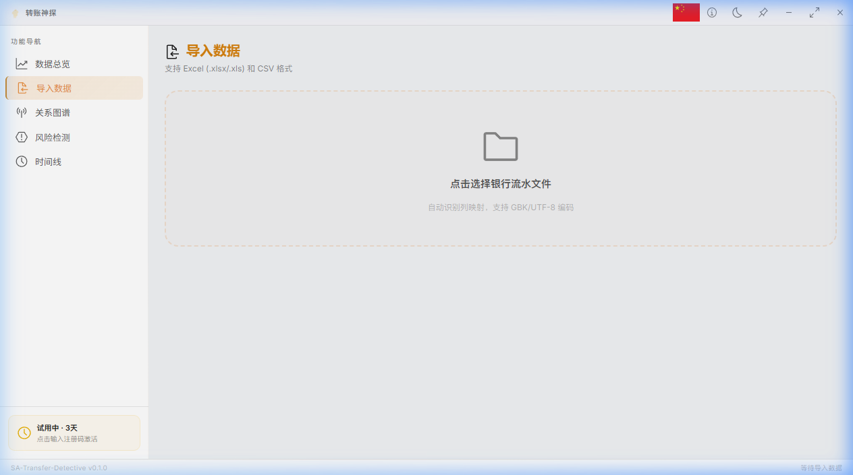Open the info about icon
This screenshot has height=475, width=853.
712,12
